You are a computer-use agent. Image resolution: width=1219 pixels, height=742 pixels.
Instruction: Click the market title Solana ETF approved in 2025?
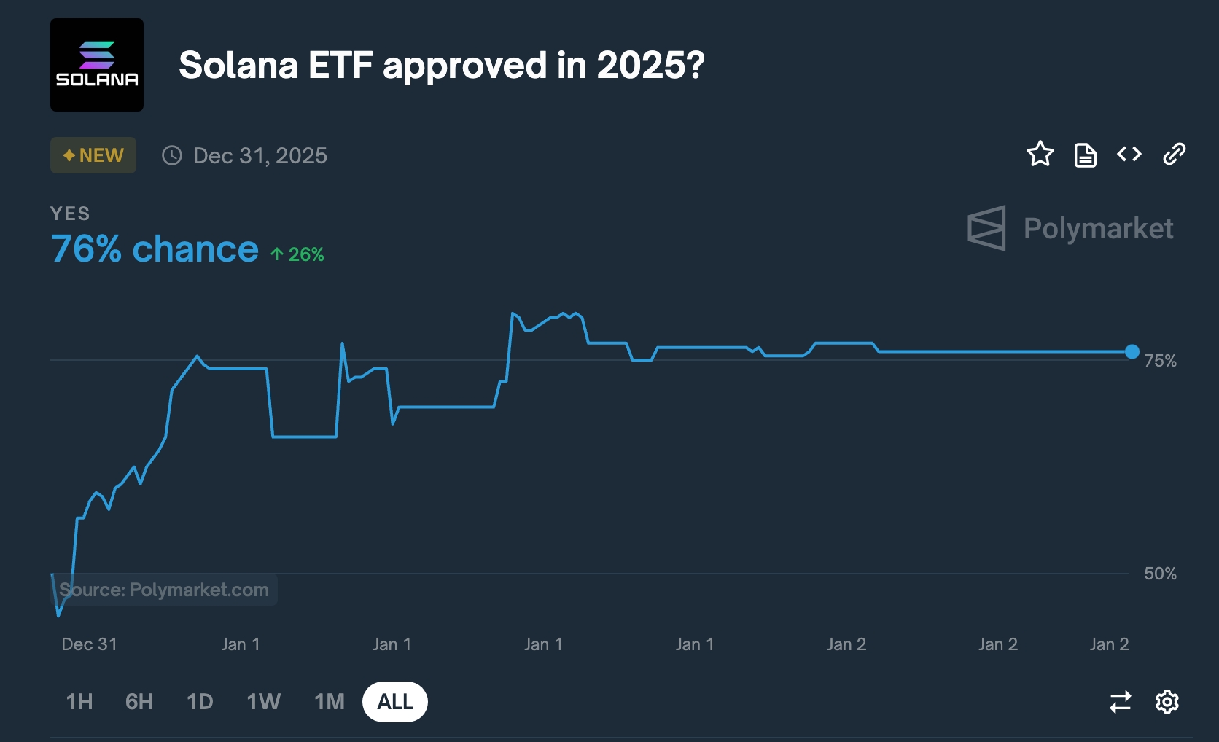441,66
